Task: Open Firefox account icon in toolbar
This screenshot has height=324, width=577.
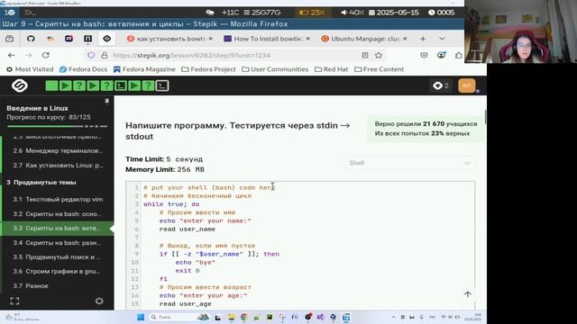Action: pos(441,55)
